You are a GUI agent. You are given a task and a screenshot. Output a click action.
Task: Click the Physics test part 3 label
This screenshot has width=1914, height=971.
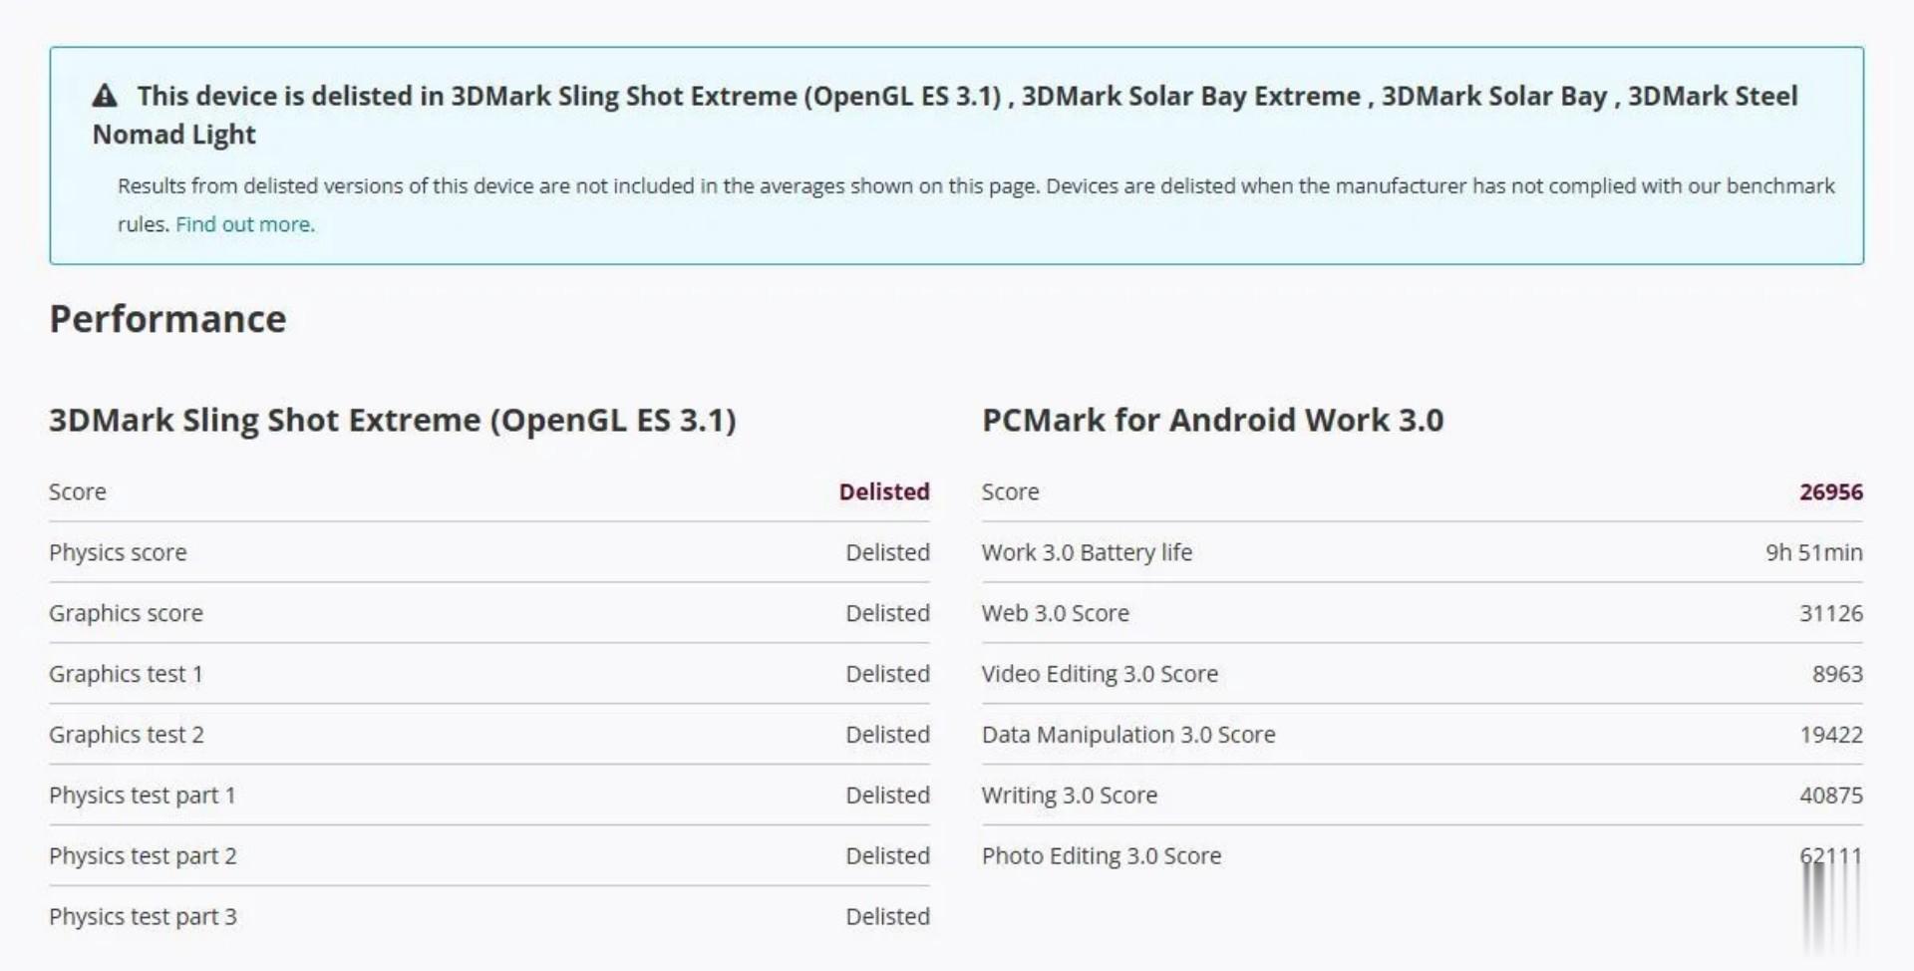pyautogui.click(x=143, y=917)
